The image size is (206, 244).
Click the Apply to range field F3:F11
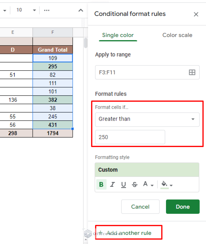tap(147, 72)
